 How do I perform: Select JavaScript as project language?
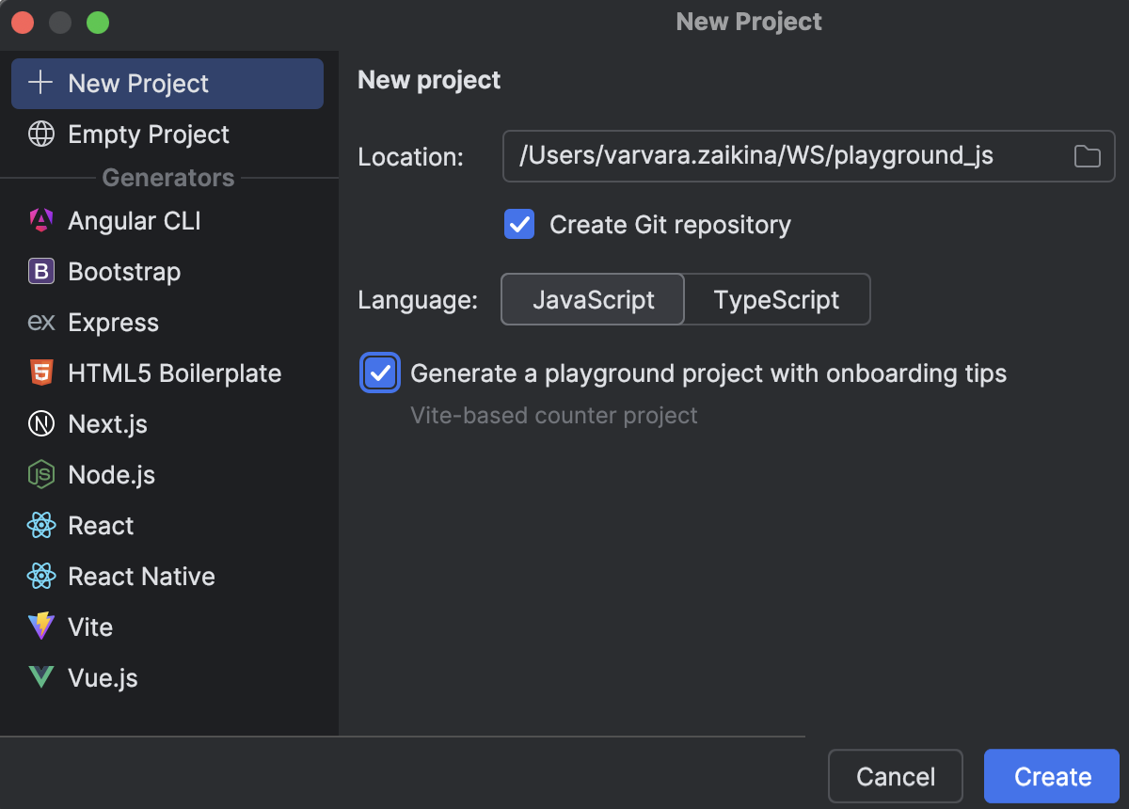click(593, 299)
